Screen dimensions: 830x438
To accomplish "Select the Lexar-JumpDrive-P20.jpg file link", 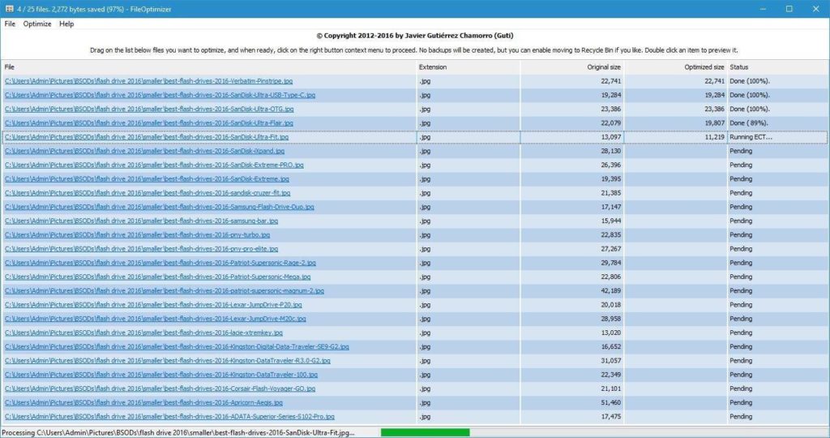I will pos(153,305).
